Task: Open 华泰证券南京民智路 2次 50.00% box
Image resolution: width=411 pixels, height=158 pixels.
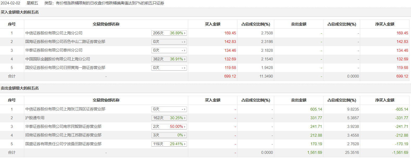Action: tap(169, 127)
